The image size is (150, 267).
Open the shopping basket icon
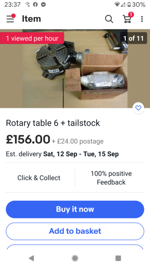[x=128, y=18]
